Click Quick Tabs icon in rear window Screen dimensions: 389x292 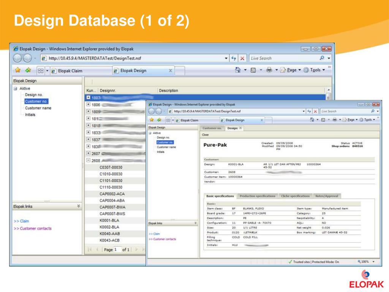(x=41, y=71)
